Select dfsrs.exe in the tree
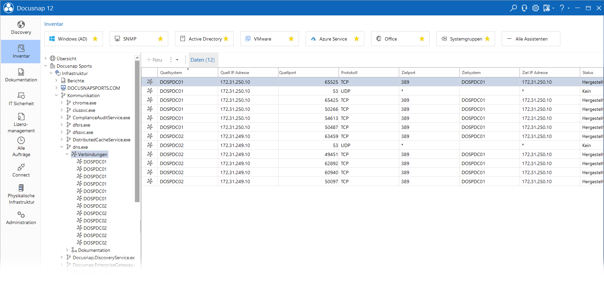 coord(81,125)
